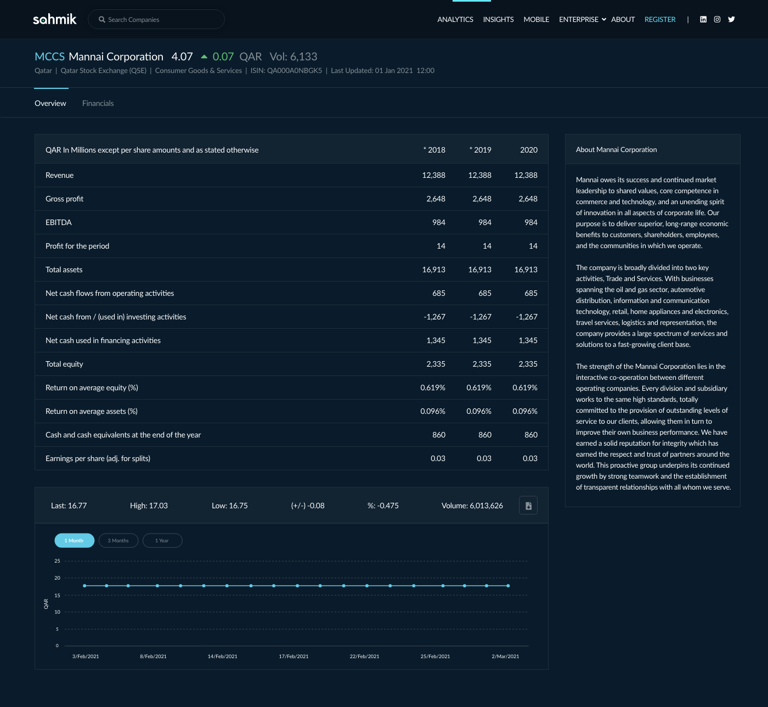
Task: Click Net cash used in financing activities
Action: tap(103, 340)
